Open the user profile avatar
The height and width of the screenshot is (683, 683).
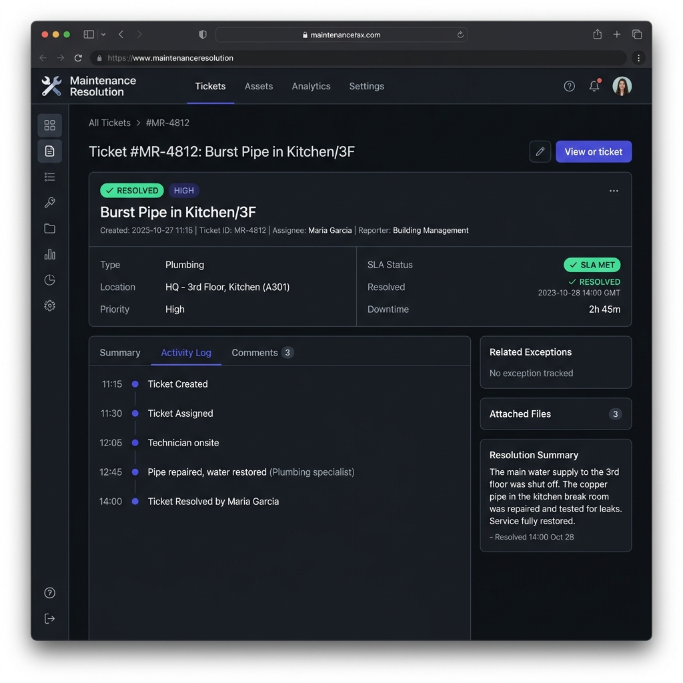pos(622,86)
